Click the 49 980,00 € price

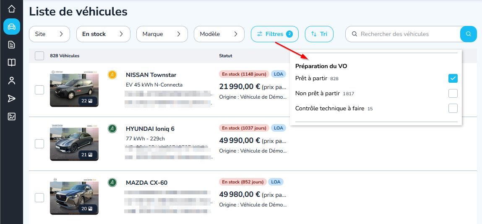tap(240, 194)
